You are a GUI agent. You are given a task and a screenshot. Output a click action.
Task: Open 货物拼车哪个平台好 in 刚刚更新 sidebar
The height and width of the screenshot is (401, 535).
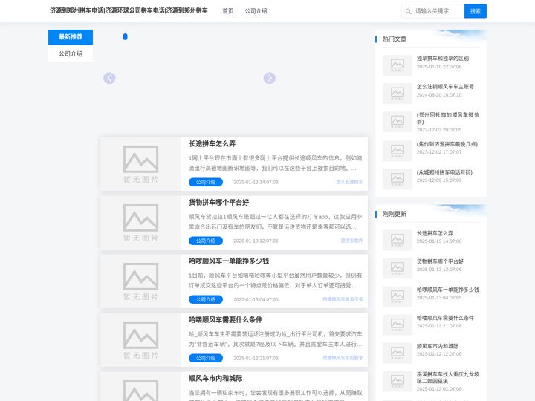click(x=440, y=261)
